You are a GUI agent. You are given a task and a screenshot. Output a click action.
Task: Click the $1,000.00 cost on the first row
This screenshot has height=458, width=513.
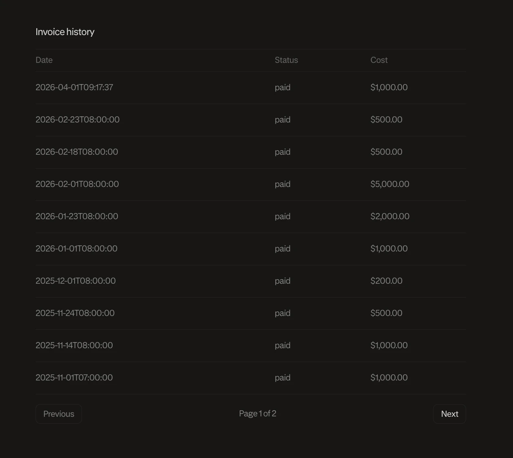[x=389, y=87]
